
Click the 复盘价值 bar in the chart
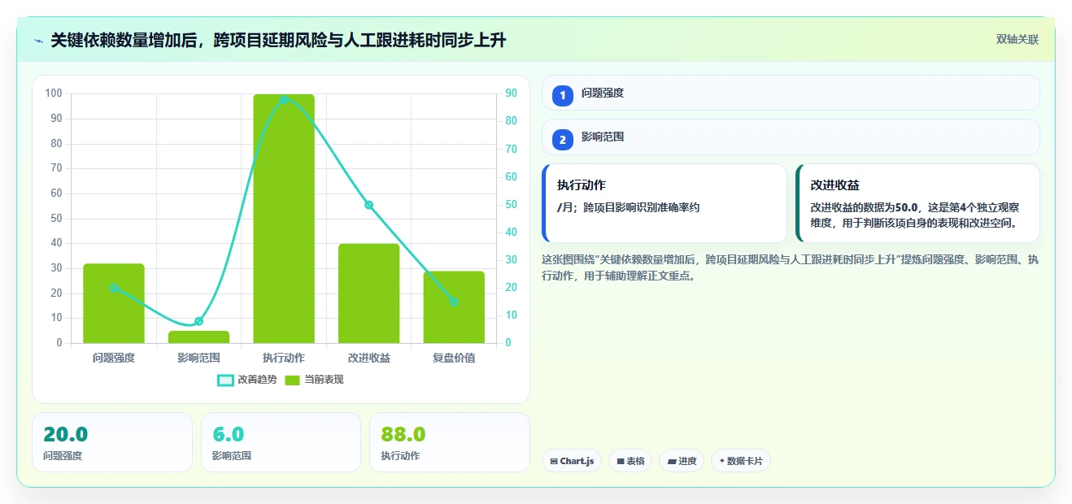[454, 307]
